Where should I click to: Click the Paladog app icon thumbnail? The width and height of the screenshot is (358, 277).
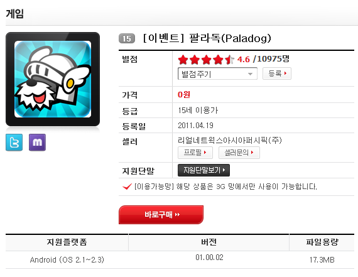coord(53,79)
